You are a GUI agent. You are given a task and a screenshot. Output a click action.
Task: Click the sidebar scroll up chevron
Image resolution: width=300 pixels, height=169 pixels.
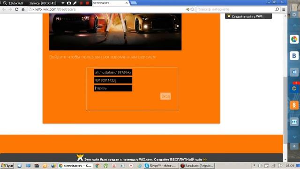tap(294, 25)
